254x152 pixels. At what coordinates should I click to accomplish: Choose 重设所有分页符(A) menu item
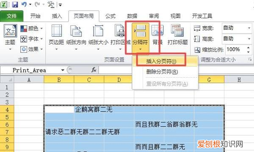165,84
